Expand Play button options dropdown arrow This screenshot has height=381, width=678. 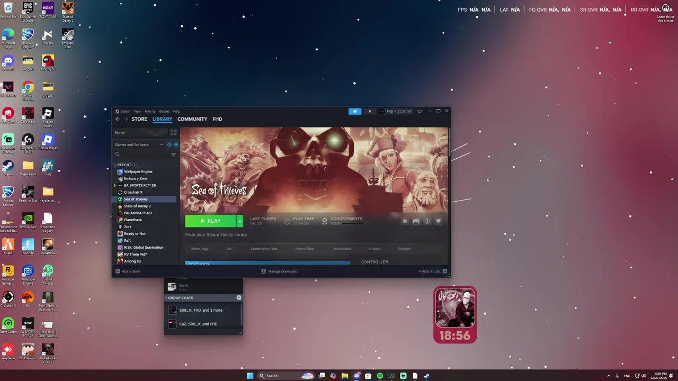point(239,221)
